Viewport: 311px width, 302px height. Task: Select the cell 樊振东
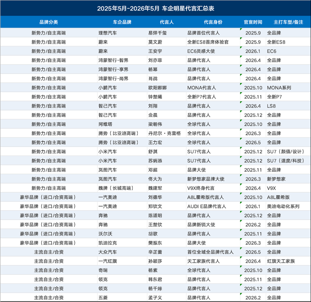155,243
